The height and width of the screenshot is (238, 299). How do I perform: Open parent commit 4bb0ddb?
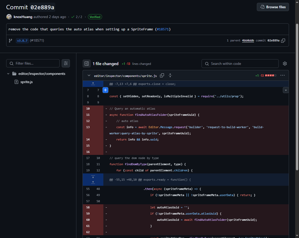coord(248,41)
